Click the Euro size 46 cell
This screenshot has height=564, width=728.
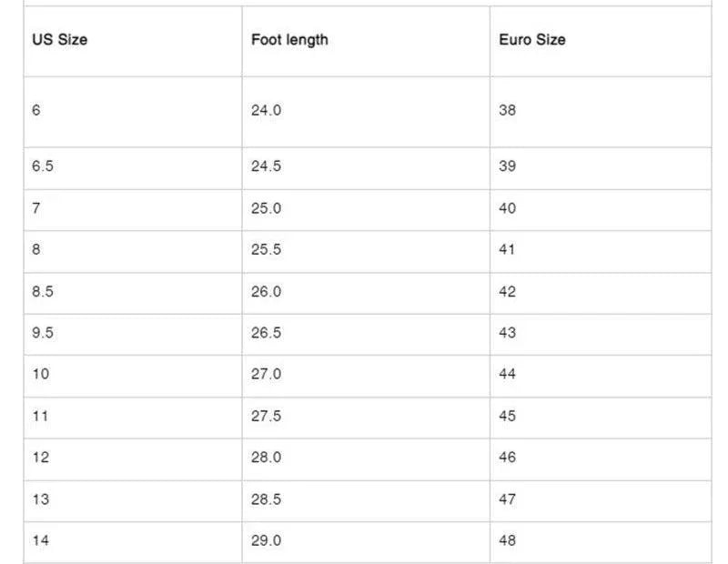[508, 458]
